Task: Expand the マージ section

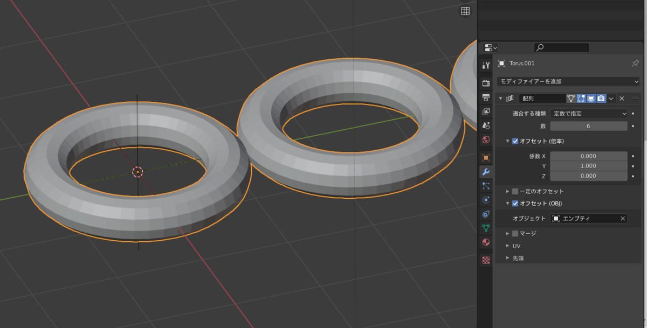Action: click(508, 234)
